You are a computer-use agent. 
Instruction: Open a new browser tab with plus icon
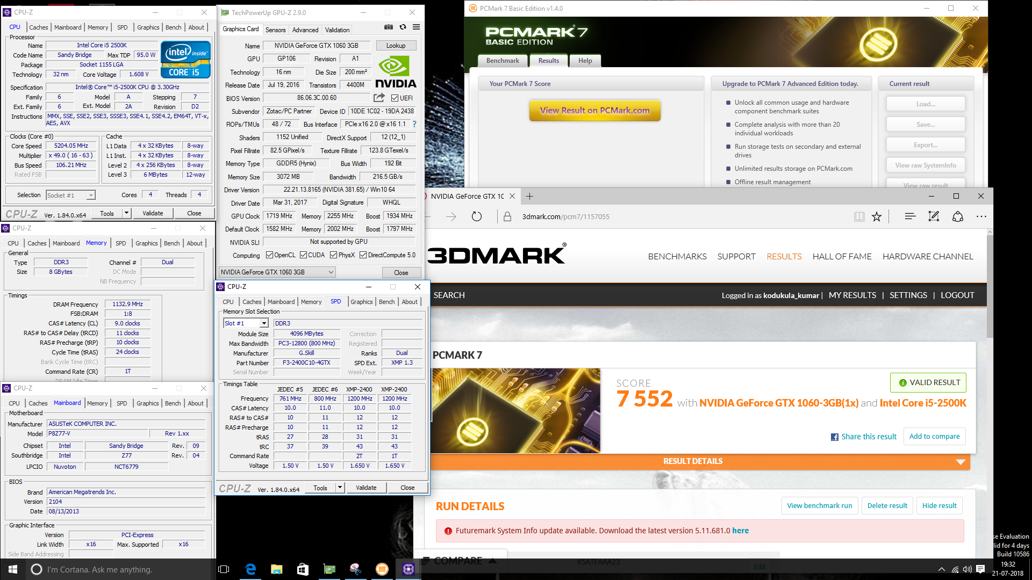(529, 197)
